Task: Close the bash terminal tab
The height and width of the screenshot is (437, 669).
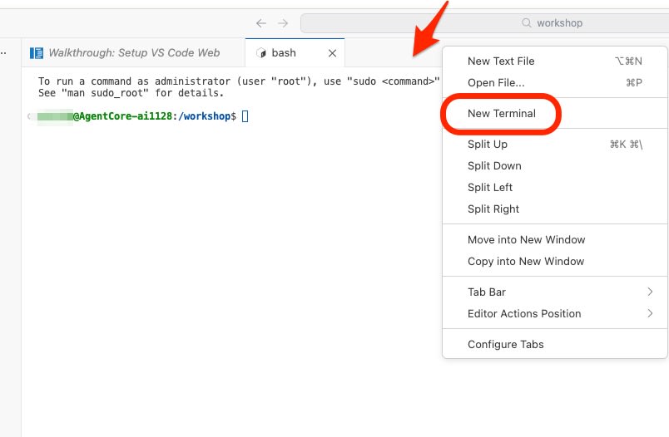Action: tap(332, 53)
